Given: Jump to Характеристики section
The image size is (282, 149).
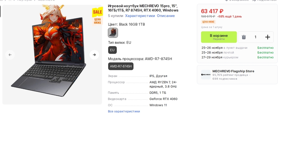Looking at the screenshot, I should pyautogui.click(x=140, y=16).
